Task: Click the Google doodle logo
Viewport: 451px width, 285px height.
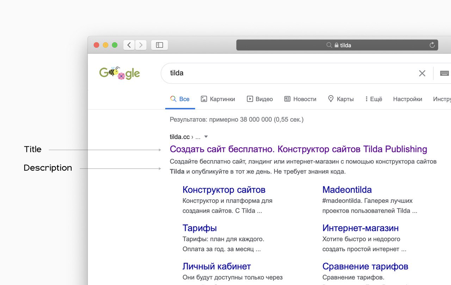Action: click(x=119, y=73)
